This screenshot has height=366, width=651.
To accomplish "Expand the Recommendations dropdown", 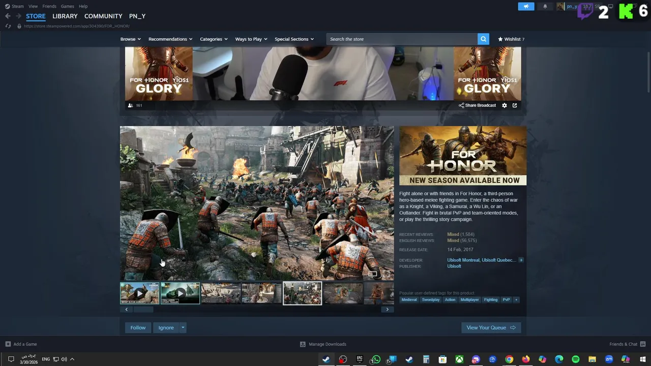I will [x=170, y=39].
